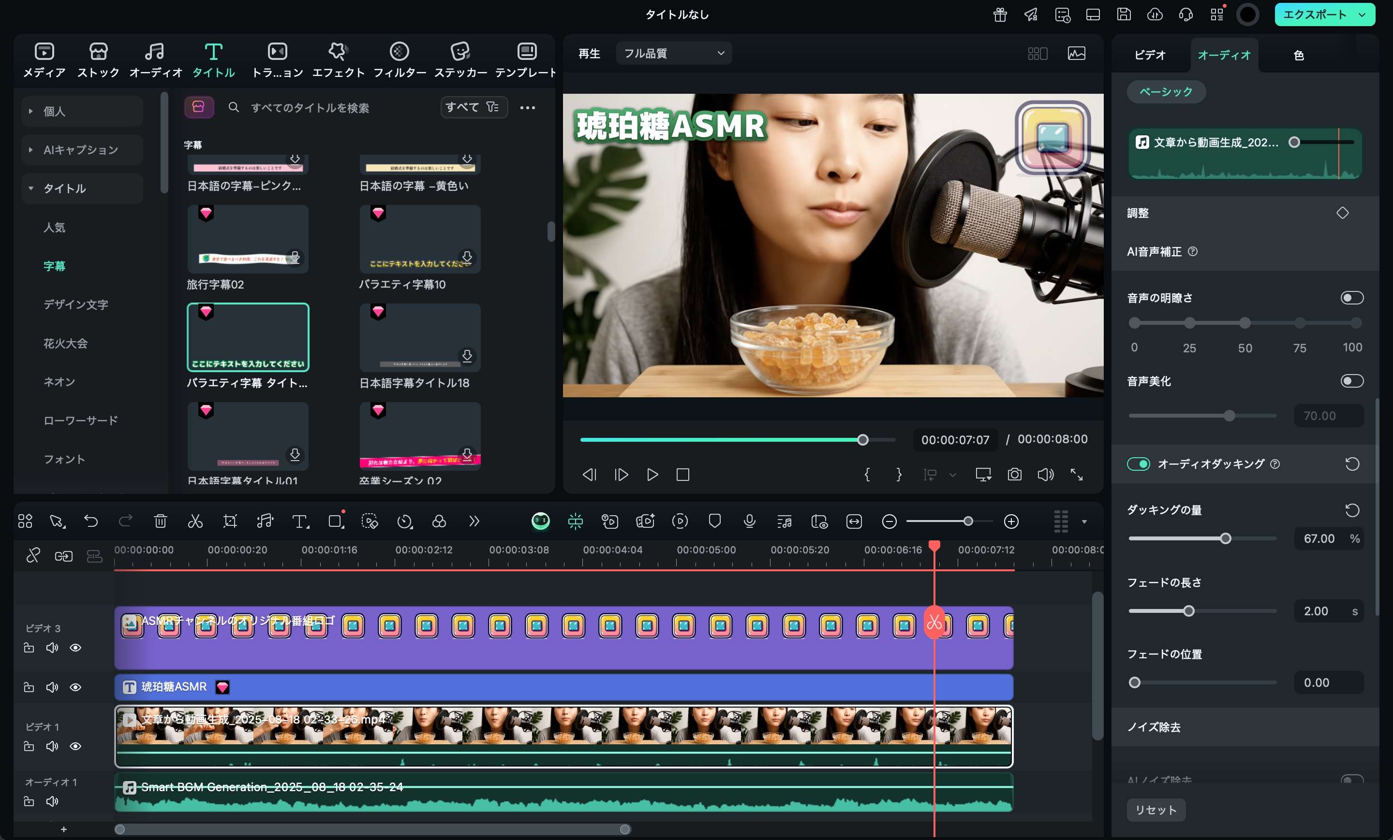Adjust the ダッキングの量 slider
The width and height of the screenshot is (1393, 840).
click(1202, 538)
